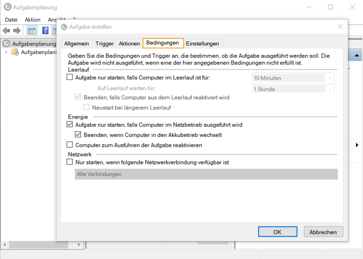Viewport: 363px width, 259px height.
Task: Enable 'Aufgabe nur starten, falls Computer im Leerlauf'
Action: click(x=70, y=77)
